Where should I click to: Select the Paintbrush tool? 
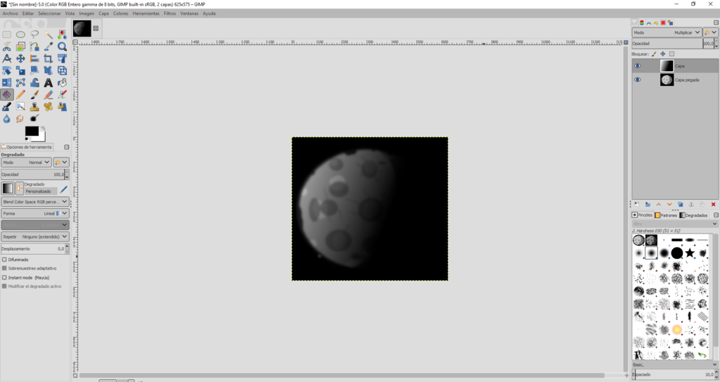pos(34,95)
